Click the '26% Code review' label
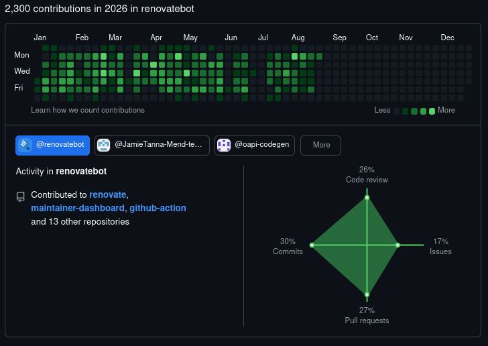Image resolution: width=488 pixels, height=346 pixels. [x=367, y=175]
